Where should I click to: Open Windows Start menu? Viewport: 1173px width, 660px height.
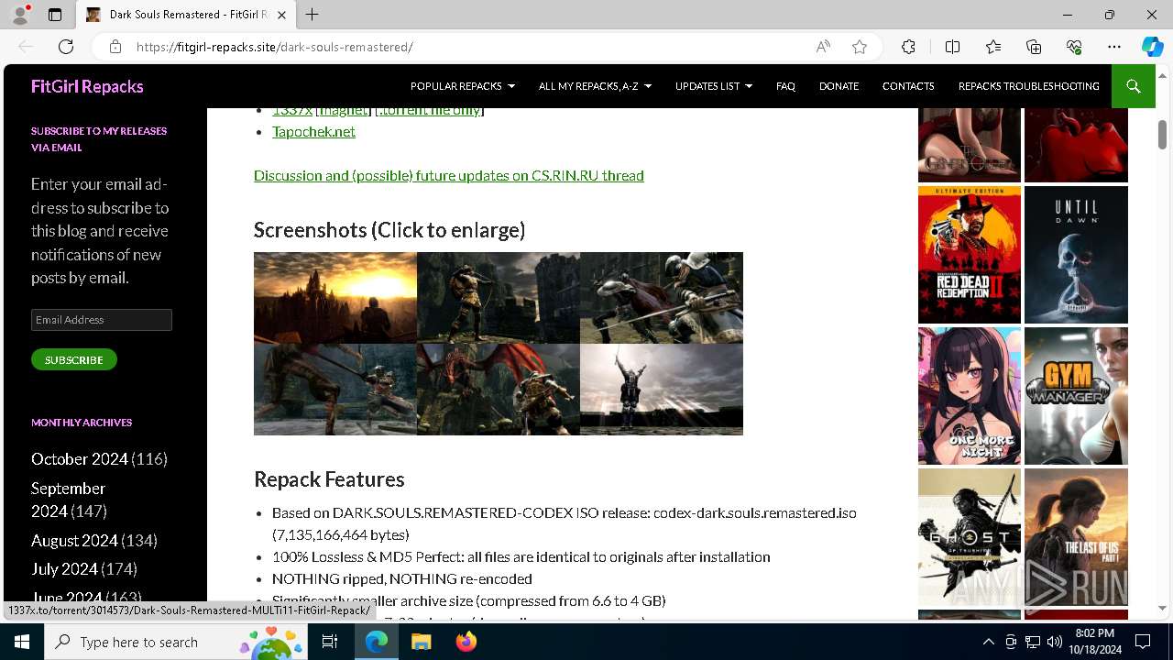pos(22,642)
